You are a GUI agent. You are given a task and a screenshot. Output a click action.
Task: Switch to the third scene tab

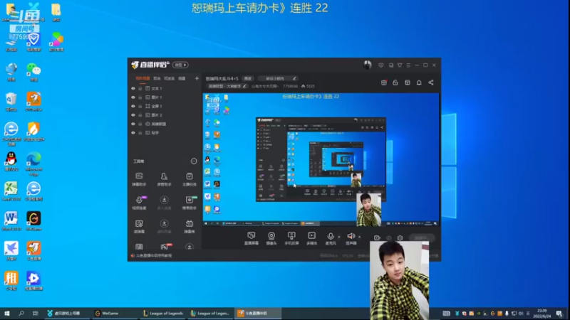[x=169, y=78]
